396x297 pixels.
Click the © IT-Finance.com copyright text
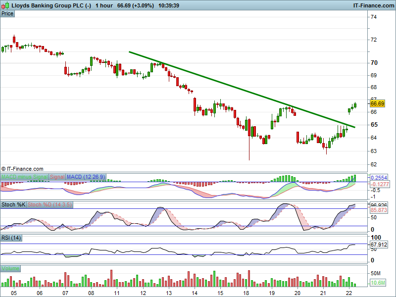[22, 169]
